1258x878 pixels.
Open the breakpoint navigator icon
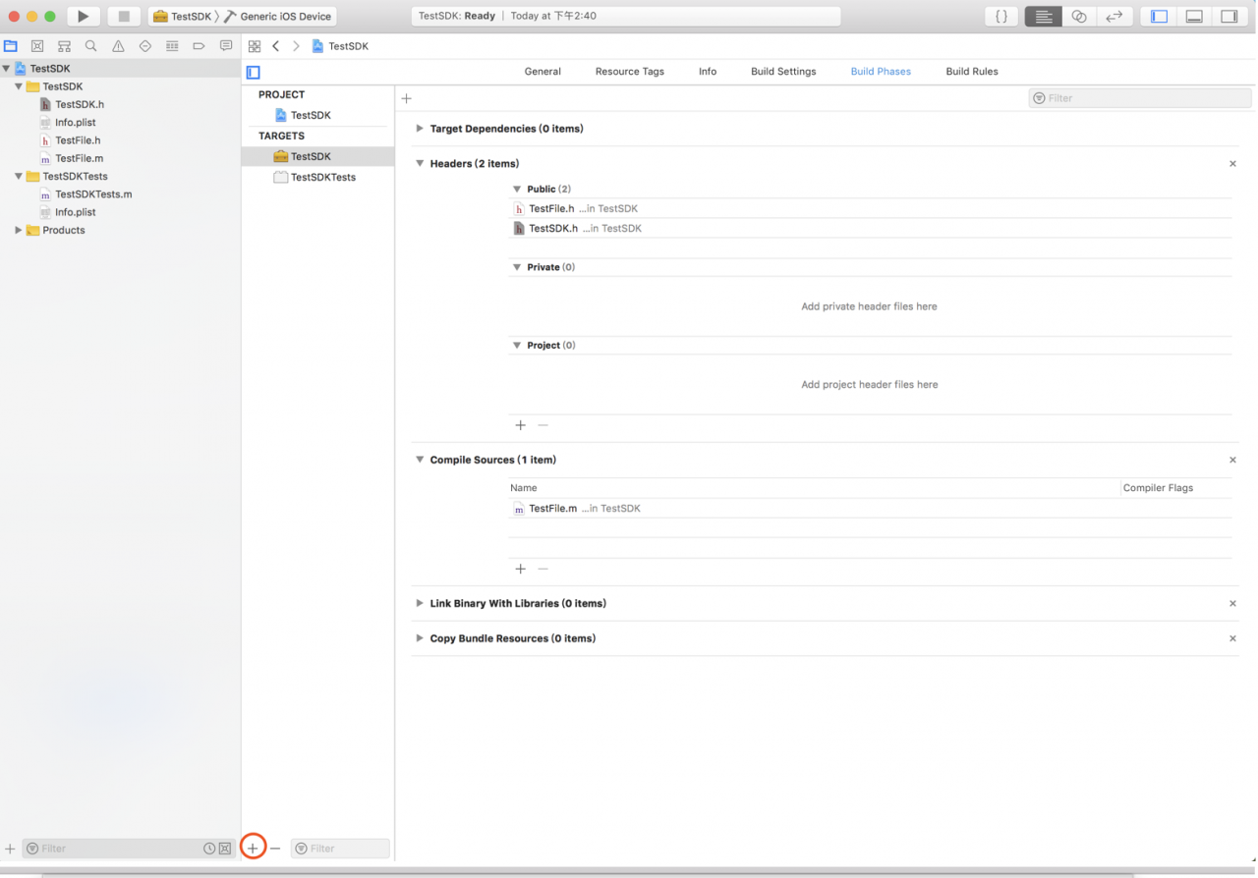[x=199, y=46]
